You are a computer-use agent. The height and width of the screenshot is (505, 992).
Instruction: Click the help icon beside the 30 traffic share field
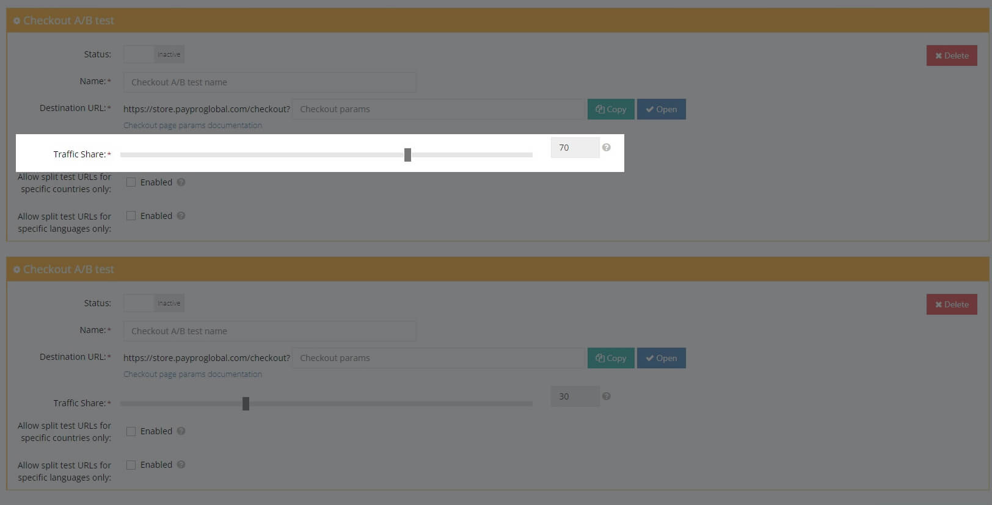pos(606,396)
